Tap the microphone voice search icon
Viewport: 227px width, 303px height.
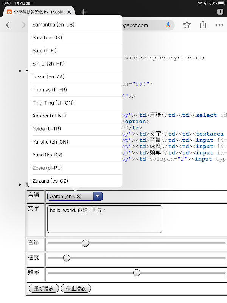coord(168,25)
